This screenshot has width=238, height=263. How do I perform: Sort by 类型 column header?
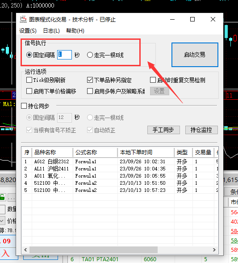(x=184, y=152)
